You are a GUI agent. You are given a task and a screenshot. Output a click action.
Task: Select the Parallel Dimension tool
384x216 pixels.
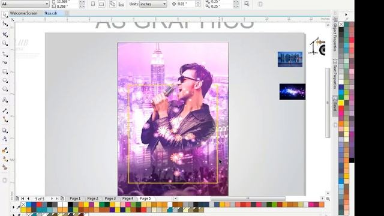click(5, 110)
